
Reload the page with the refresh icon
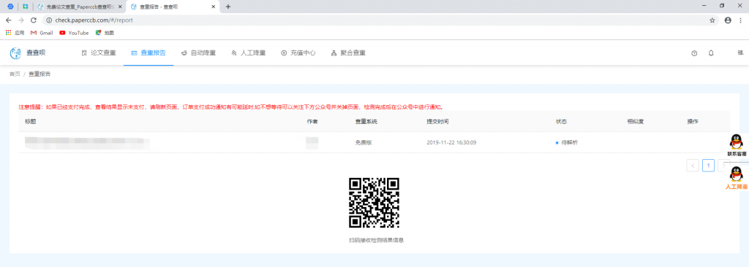[x=34, y=20]
